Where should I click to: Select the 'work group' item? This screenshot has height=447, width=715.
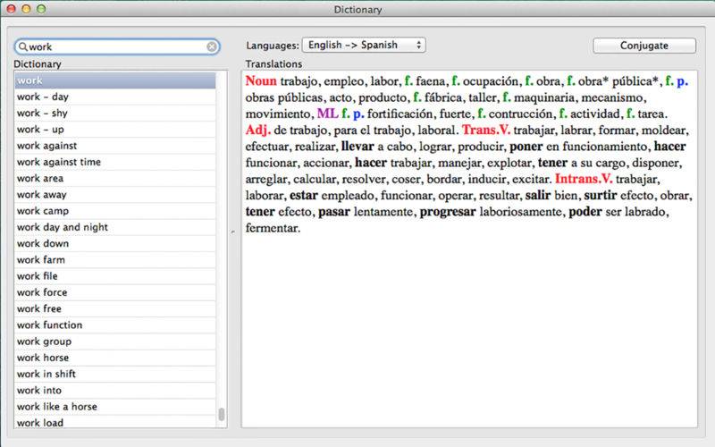pyautogui.click(x=115, y=342)
